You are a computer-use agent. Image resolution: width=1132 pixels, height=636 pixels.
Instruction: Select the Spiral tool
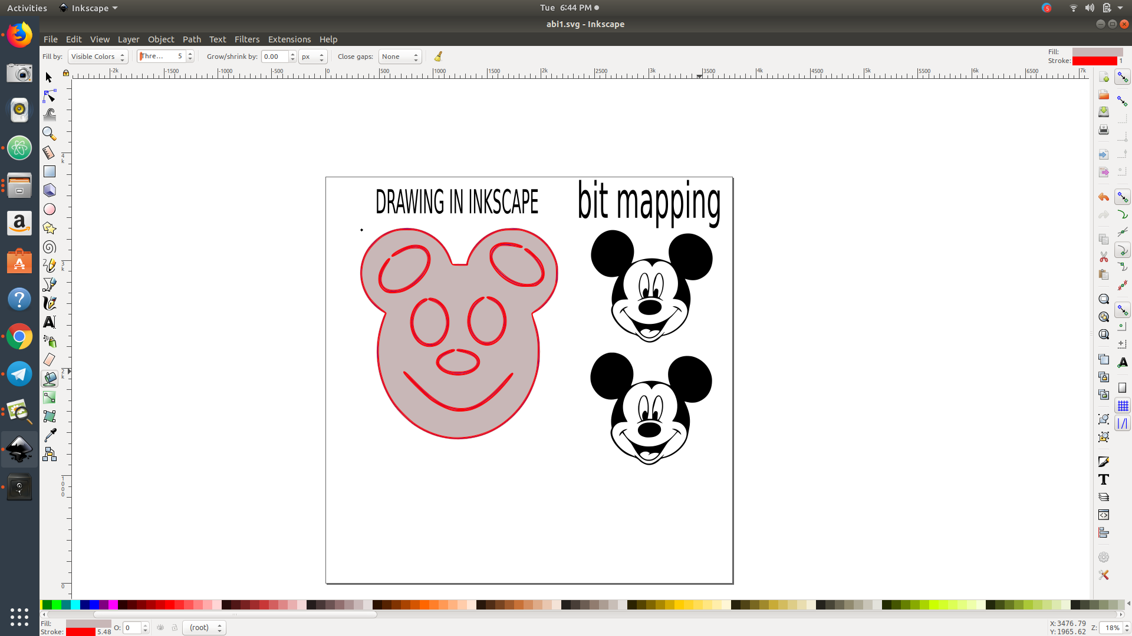tap(49, 247)
